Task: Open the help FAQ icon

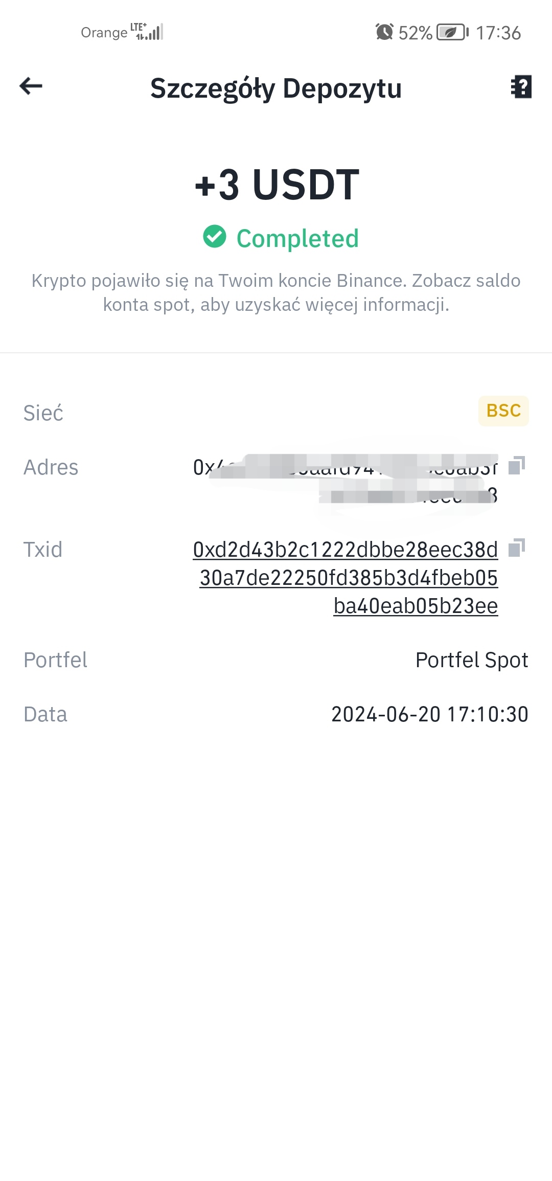Action: 521,87
